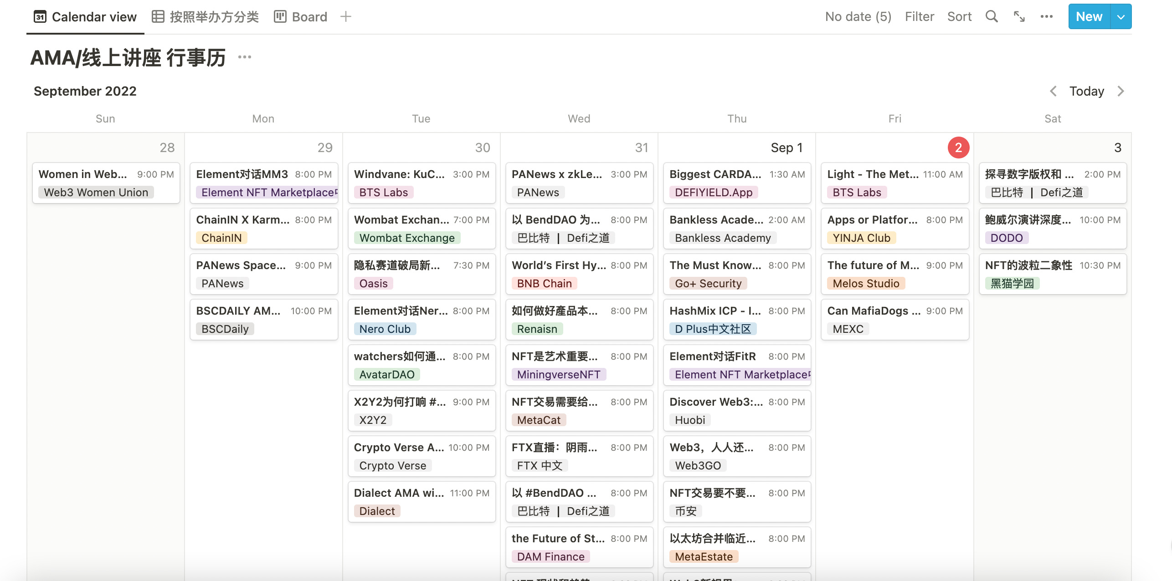The width and height of the screenshot is (1172, 581).
Task: Click the Renaisn tag
Action: coord(537,329)
